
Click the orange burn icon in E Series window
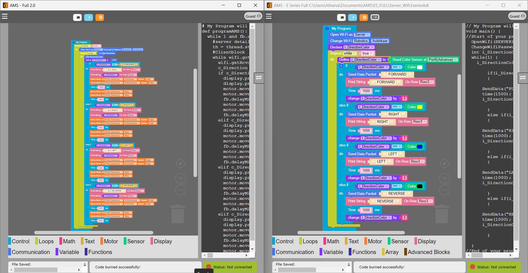(x=364, y=17)
